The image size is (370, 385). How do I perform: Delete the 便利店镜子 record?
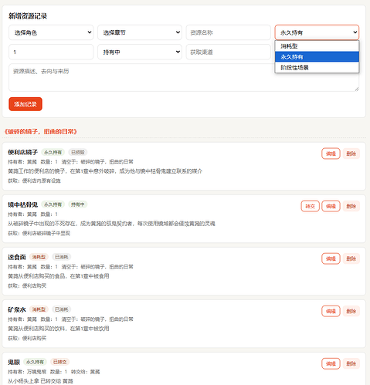pyautogui.click(x=351, y=154)
